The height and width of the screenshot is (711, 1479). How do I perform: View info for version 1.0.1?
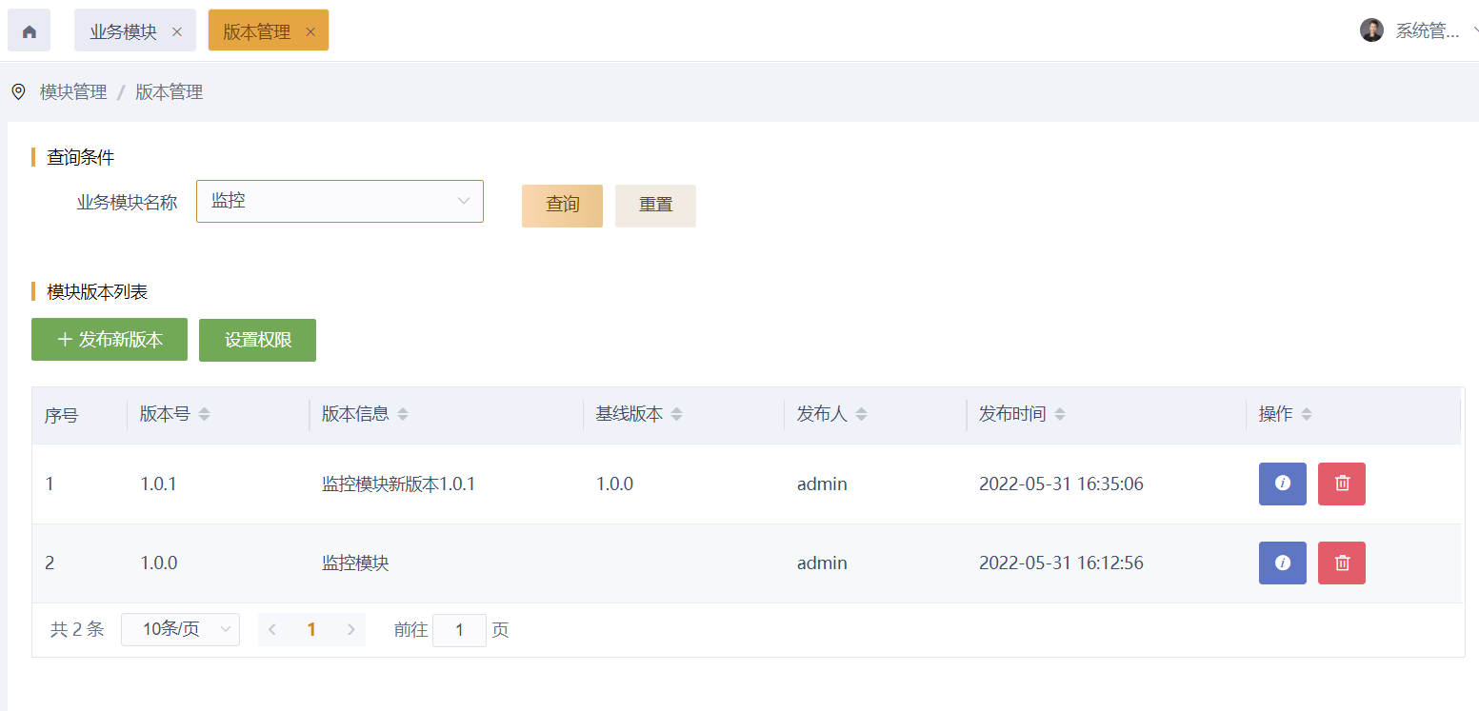(1282, 484)
